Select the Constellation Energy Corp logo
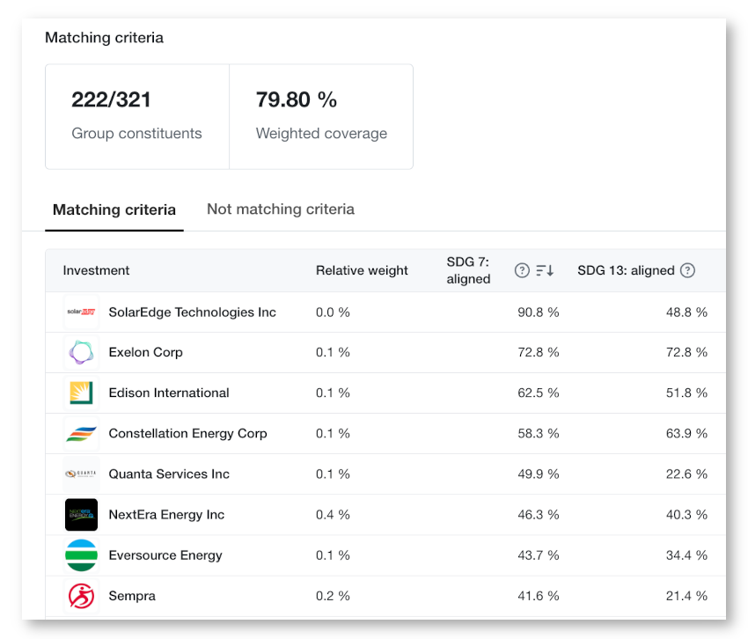The width and height of the screenshot is (748, 639). [x=81, y=434]
